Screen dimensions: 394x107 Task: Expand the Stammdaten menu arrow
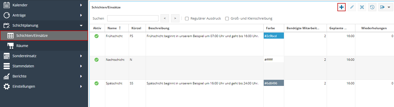click(81, 66)
